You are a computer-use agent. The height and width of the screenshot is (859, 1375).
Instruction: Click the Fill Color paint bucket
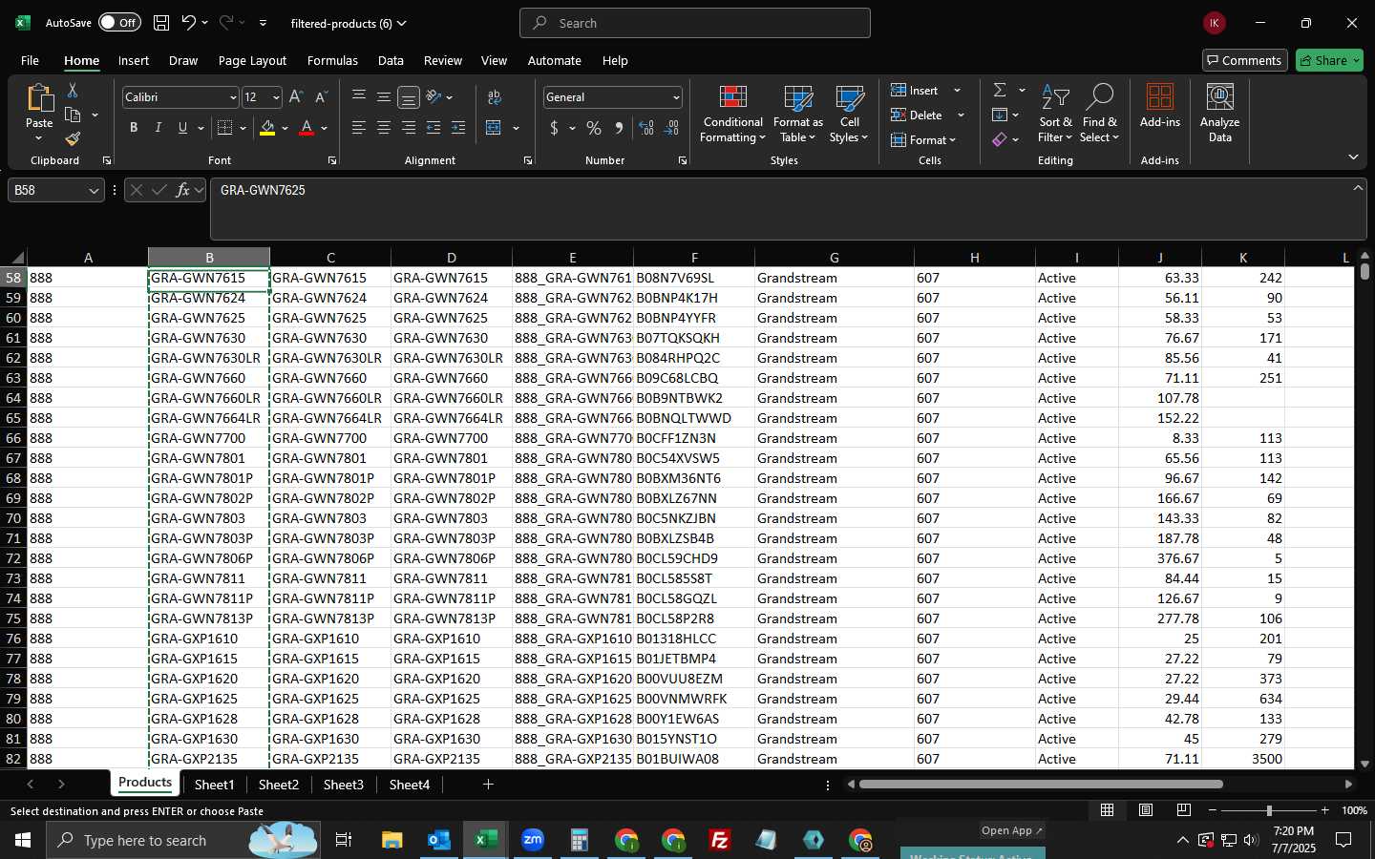(x=267, y=128)
